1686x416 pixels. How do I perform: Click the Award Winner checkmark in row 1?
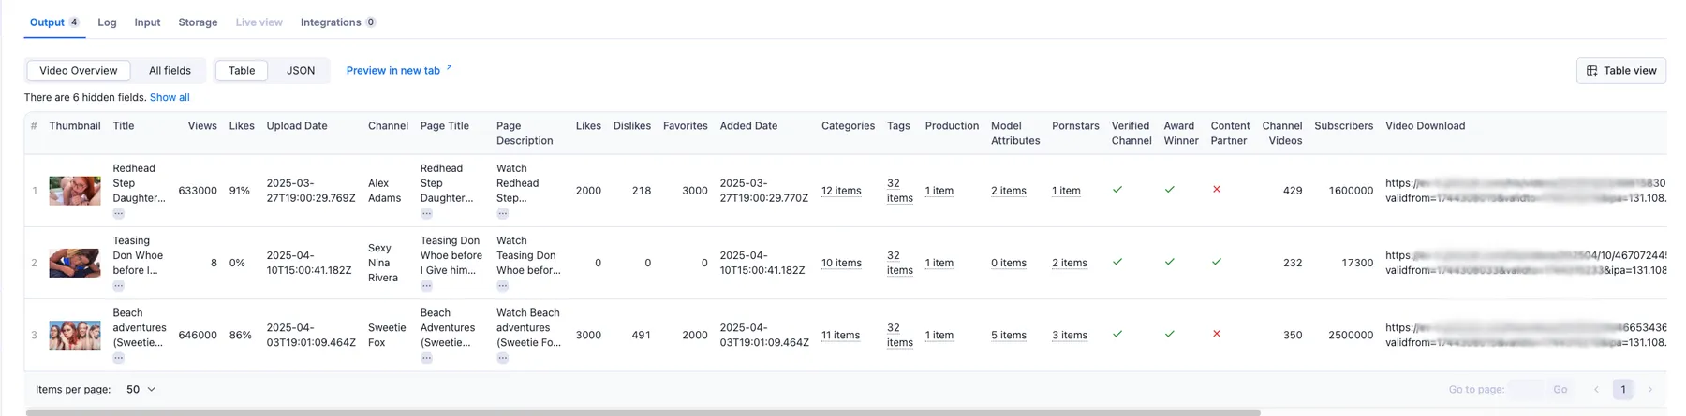pyautogui.click(x=1169, y=190)
